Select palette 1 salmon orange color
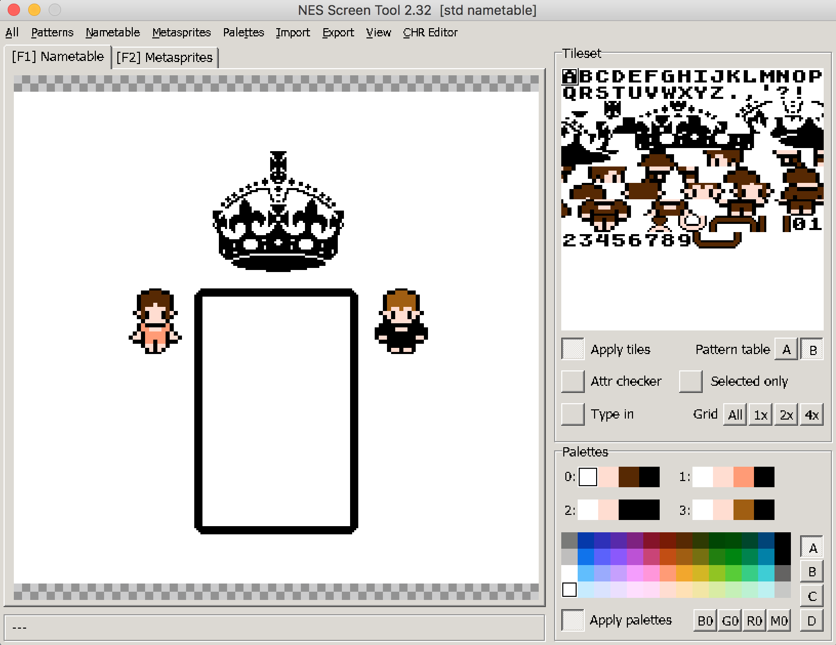The image size is (836, 645). [744, 477]
